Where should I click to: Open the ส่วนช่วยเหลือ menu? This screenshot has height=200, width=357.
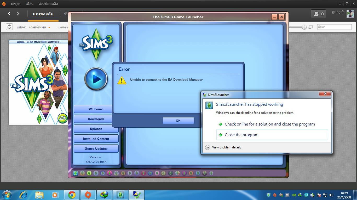click(48, 4)
